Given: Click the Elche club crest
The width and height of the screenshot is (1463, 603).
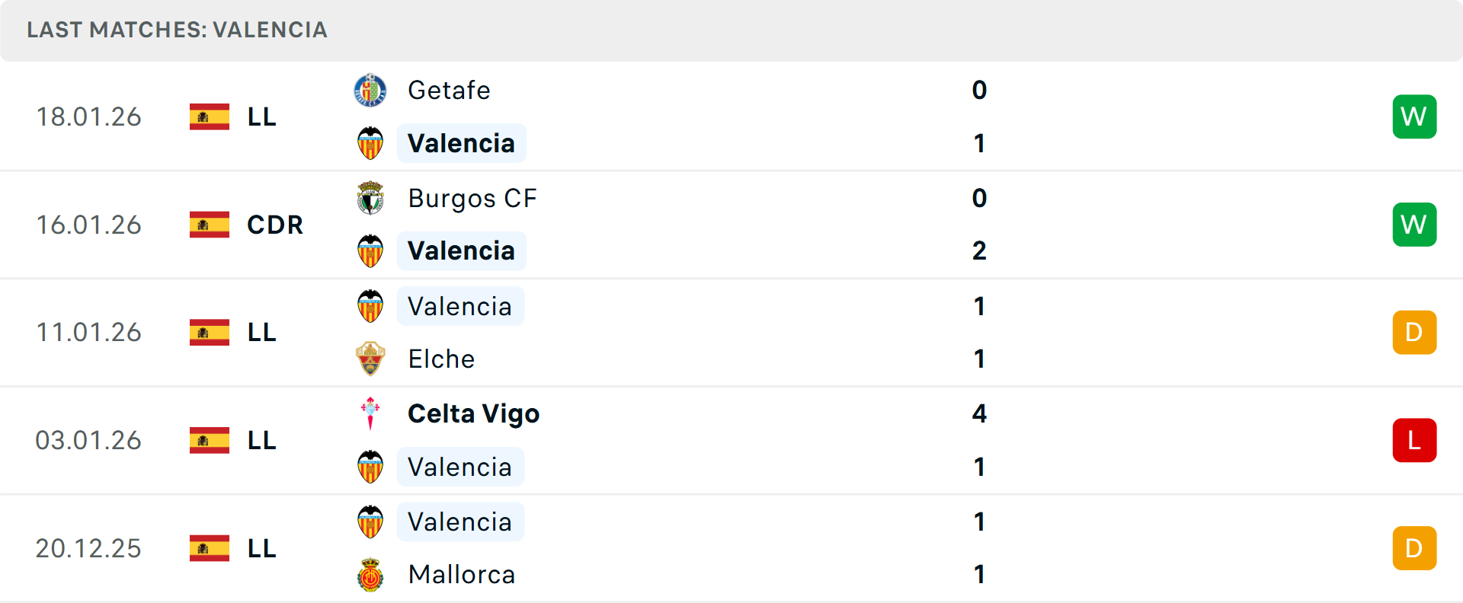Looking at the screenshot, I should pyautogui.click(x=371, y=359).
